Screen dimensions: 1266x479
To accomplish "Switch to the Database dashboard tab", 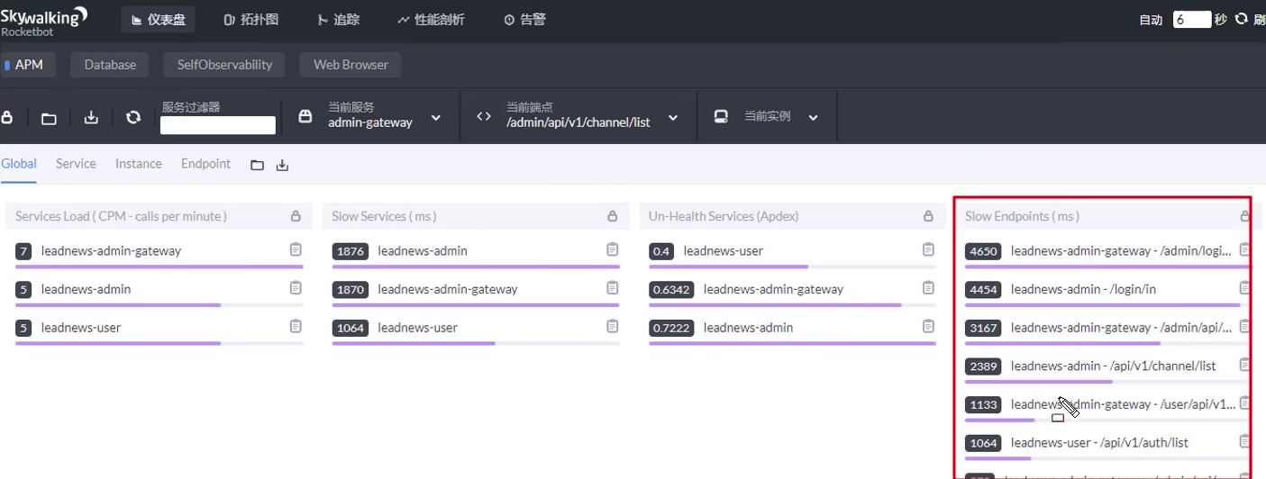I will pyautogui.click(x=110, y=65).
